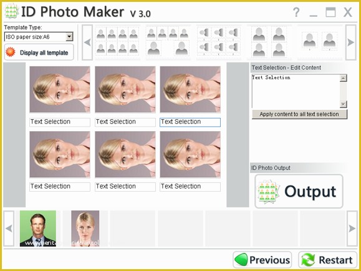Click the edit content scrollbar down arrow
The image size is (361, 271).
(x=344, y=104)
